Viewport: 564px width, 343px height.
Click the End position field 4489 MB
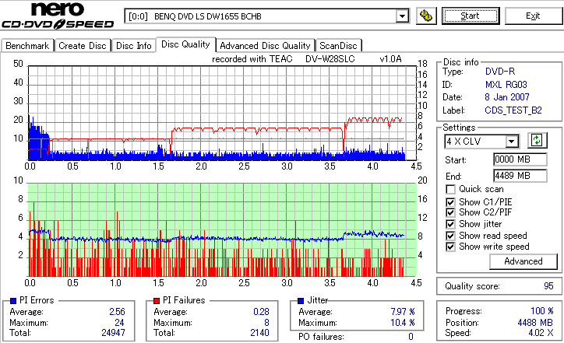point(520,176)
